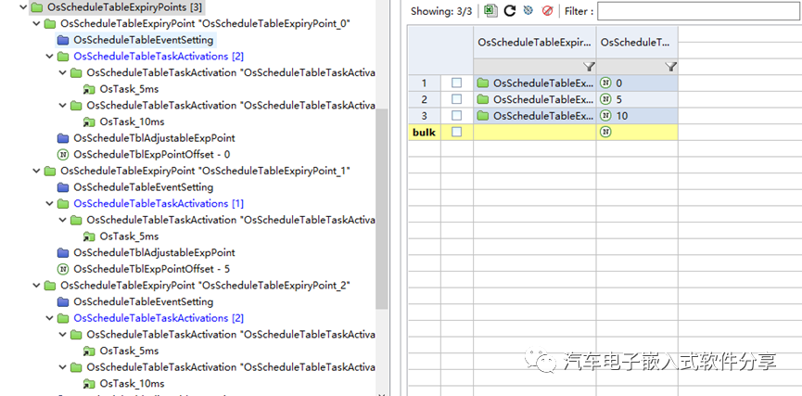802x396 pixels.
Task: Collapse the OsScheduleTableExpiryPoint_1 tree node
Action: click(36, 171)
